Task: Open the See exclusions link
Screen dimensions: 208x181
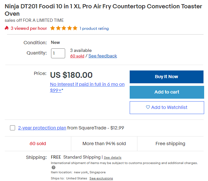Action: (101, 178)
